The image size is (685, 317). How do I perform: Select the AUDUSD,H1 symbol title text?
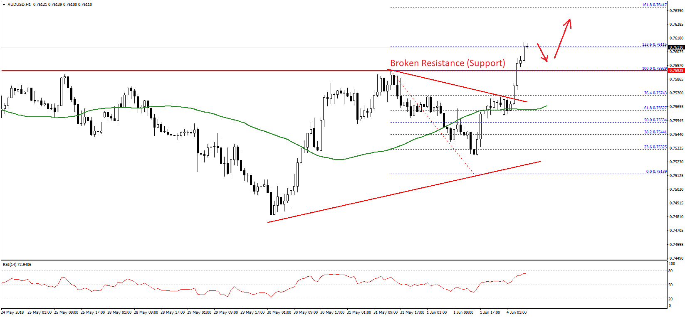tap(19, 5)
